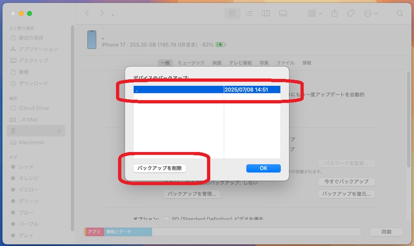Switch to list view
414x246 pixels.
click(x=249, y=13)
